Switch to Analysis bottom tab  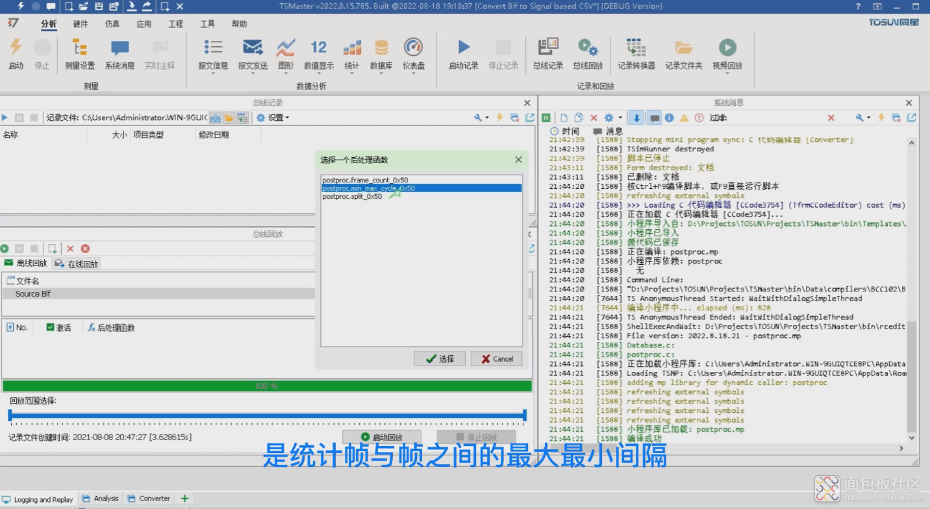[x=101, y=499]
